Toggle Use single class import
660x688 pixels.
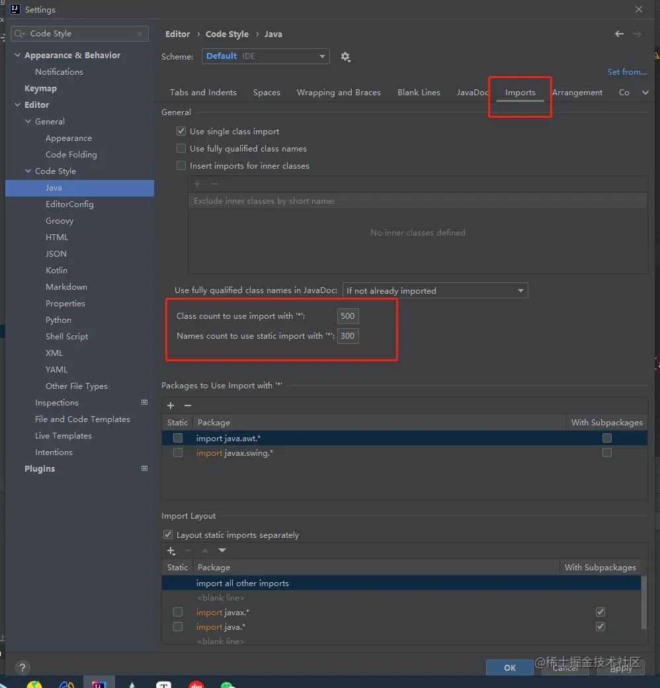pyautogui.click(x=181, y=131)
